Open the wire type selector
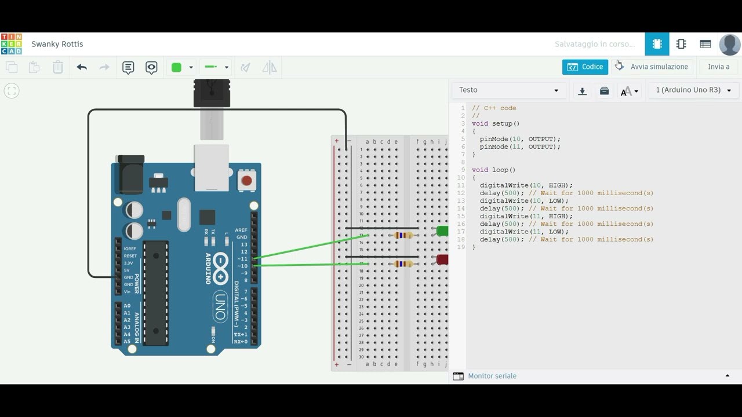Image resolution: width=742 pixels, height=417 pixels. point(217,67)
